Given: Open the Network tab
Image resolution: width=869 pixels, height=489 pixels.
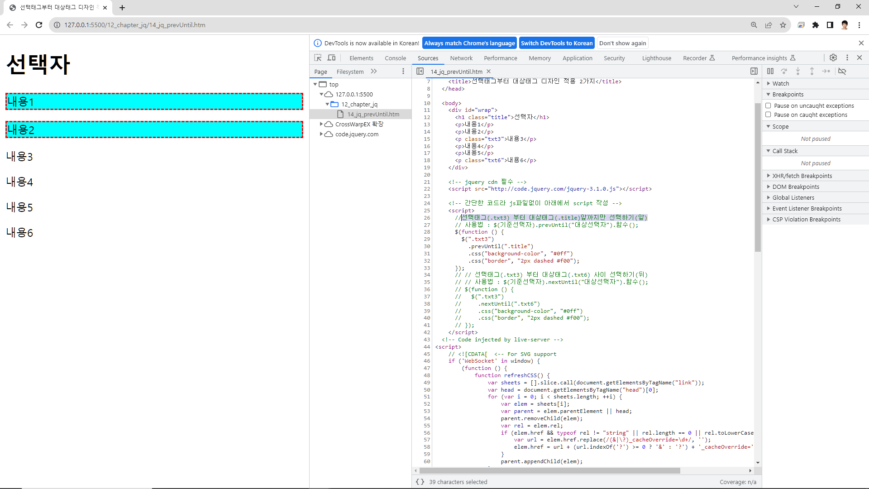Looking at the screenshot, I should (x=461, y=58).
